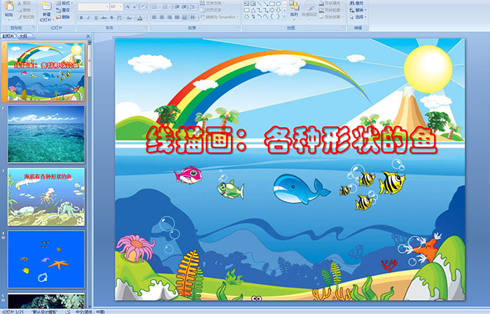Open the font name combo box

(93, 6)
